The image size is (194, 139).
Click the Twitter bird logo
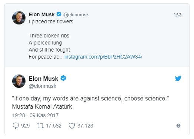(178, 79)
